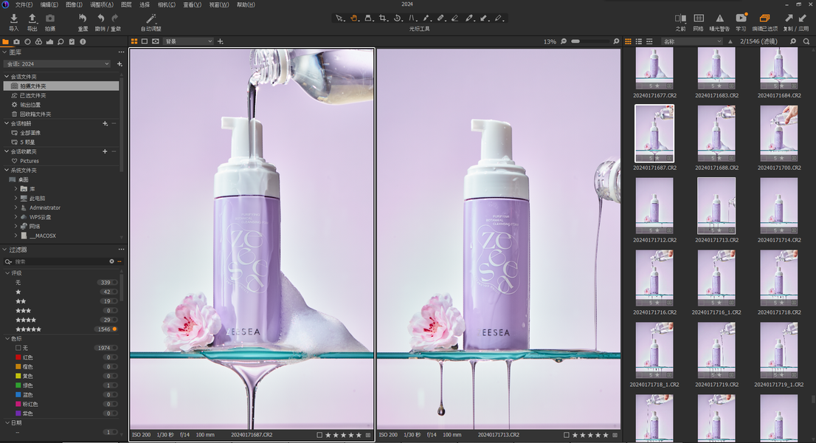Collapse the 会话文件夹 section

coord(7,77)
